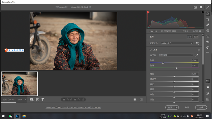Click the 色温 temperature slider handle
212x119 pixels.
click(163, 63)
